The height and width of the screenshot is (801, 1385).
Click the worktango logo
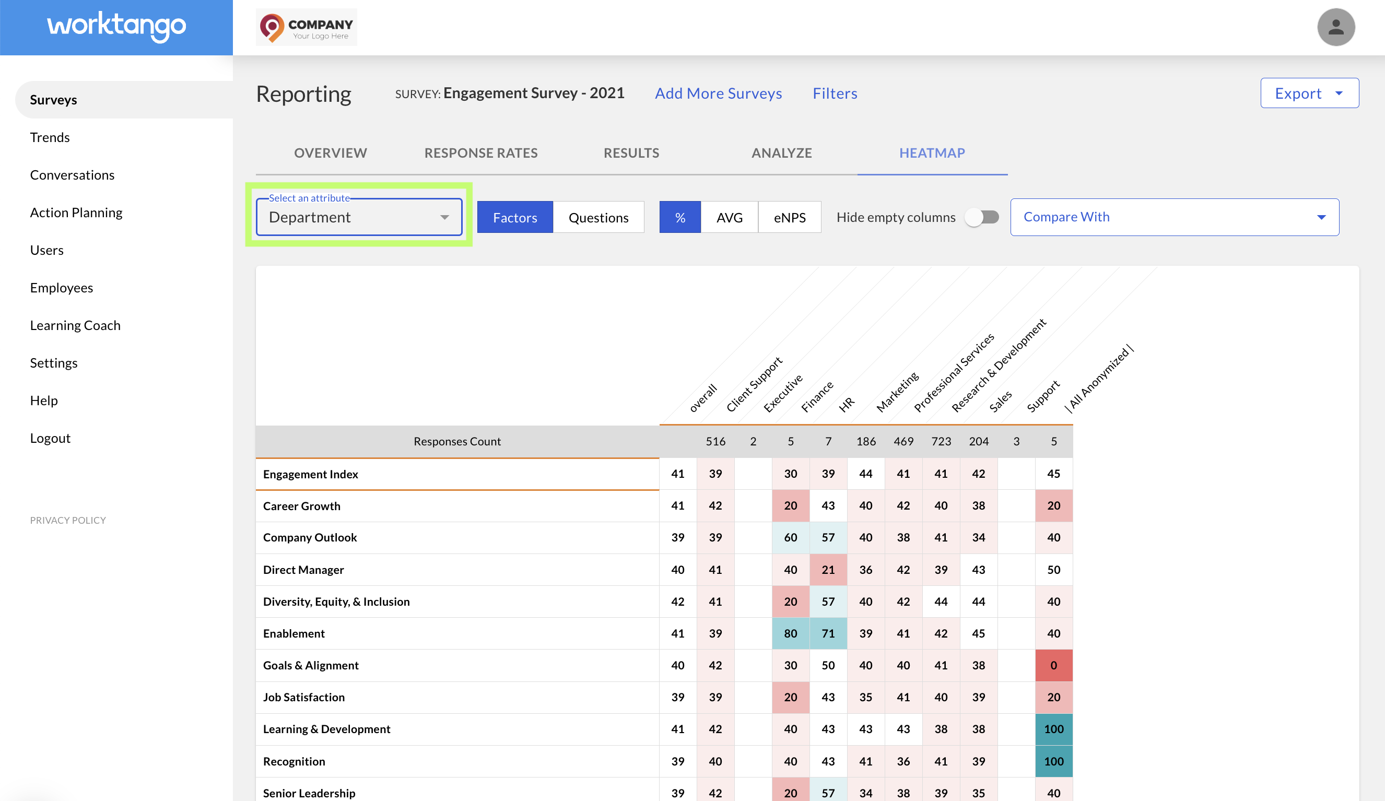click(116, 27)
